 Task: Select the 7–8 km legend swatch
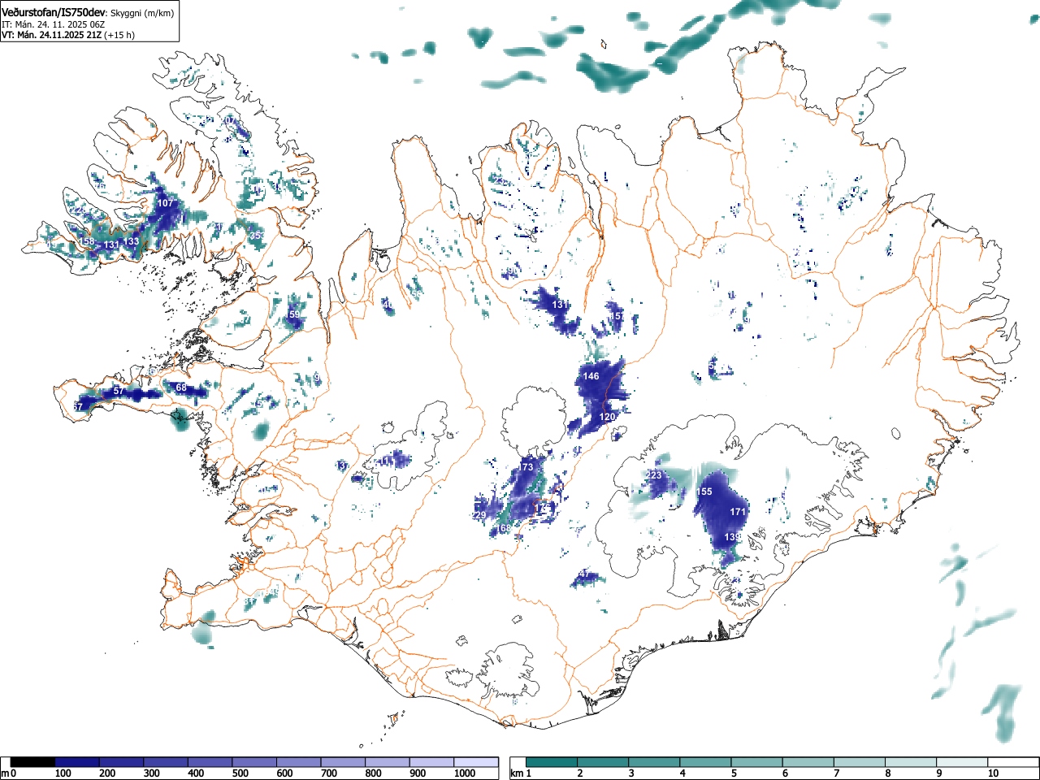tap(860, 762)
